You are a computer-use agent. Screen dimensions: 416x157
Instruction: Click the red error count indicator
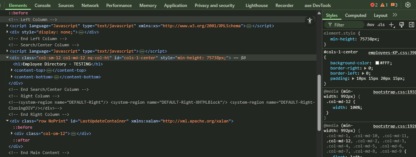tap(374, 5)
